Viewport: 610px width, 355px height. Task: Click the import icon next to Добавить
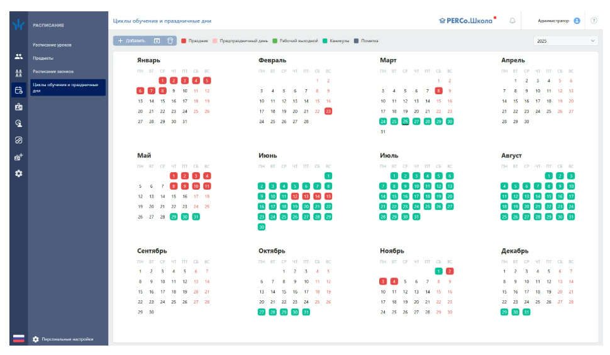pos(157,41)
